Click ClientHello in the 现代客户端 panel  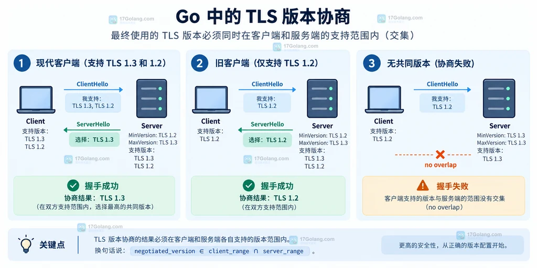coord(92,84)
